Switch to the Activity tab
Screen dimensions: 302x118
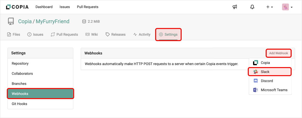(x=142, y=35)
